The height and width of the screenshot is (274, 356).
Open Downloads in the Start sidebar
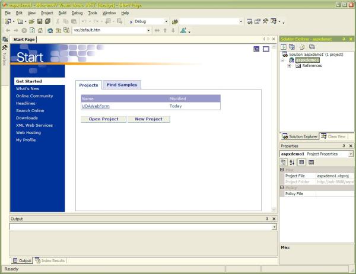27,118
